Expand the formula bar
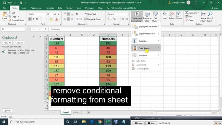The height and width of the screenshot is (125, 222). tap(220, 29)
